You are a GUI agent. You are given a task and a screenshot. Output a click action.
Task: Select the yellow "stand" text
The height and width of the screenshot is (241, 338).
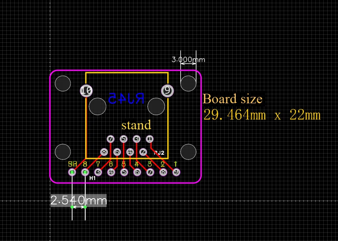pos(136,125)
